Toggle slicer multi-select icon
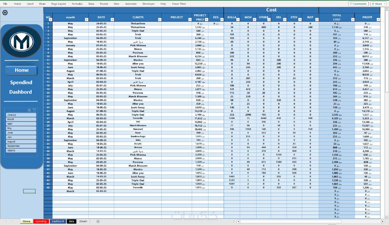This screenshot has width=389, height=225. tap(29, 110)
